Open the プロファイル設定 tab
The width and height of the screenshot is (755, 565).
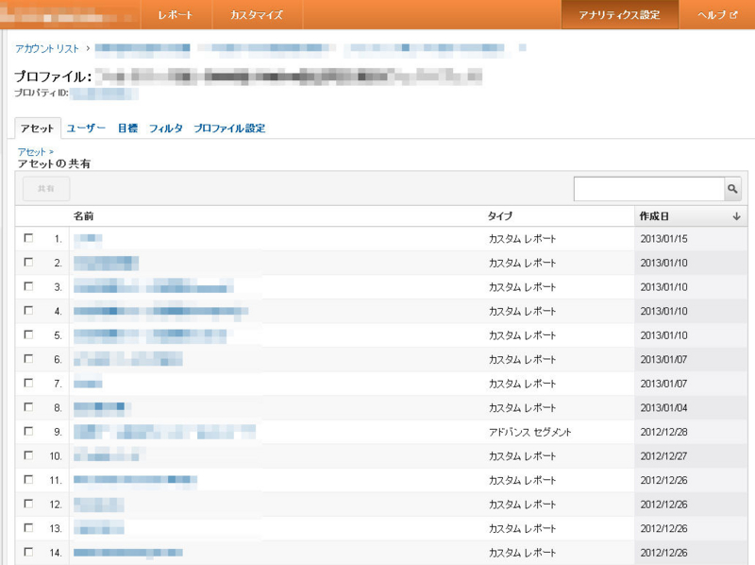[229, 127]
